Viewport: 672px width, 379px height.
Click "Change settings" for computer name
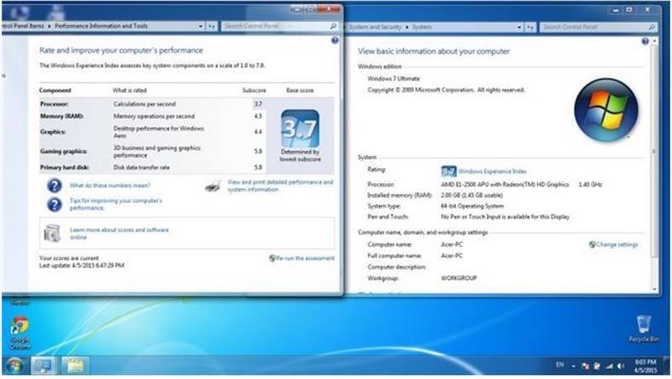[617, 245]
